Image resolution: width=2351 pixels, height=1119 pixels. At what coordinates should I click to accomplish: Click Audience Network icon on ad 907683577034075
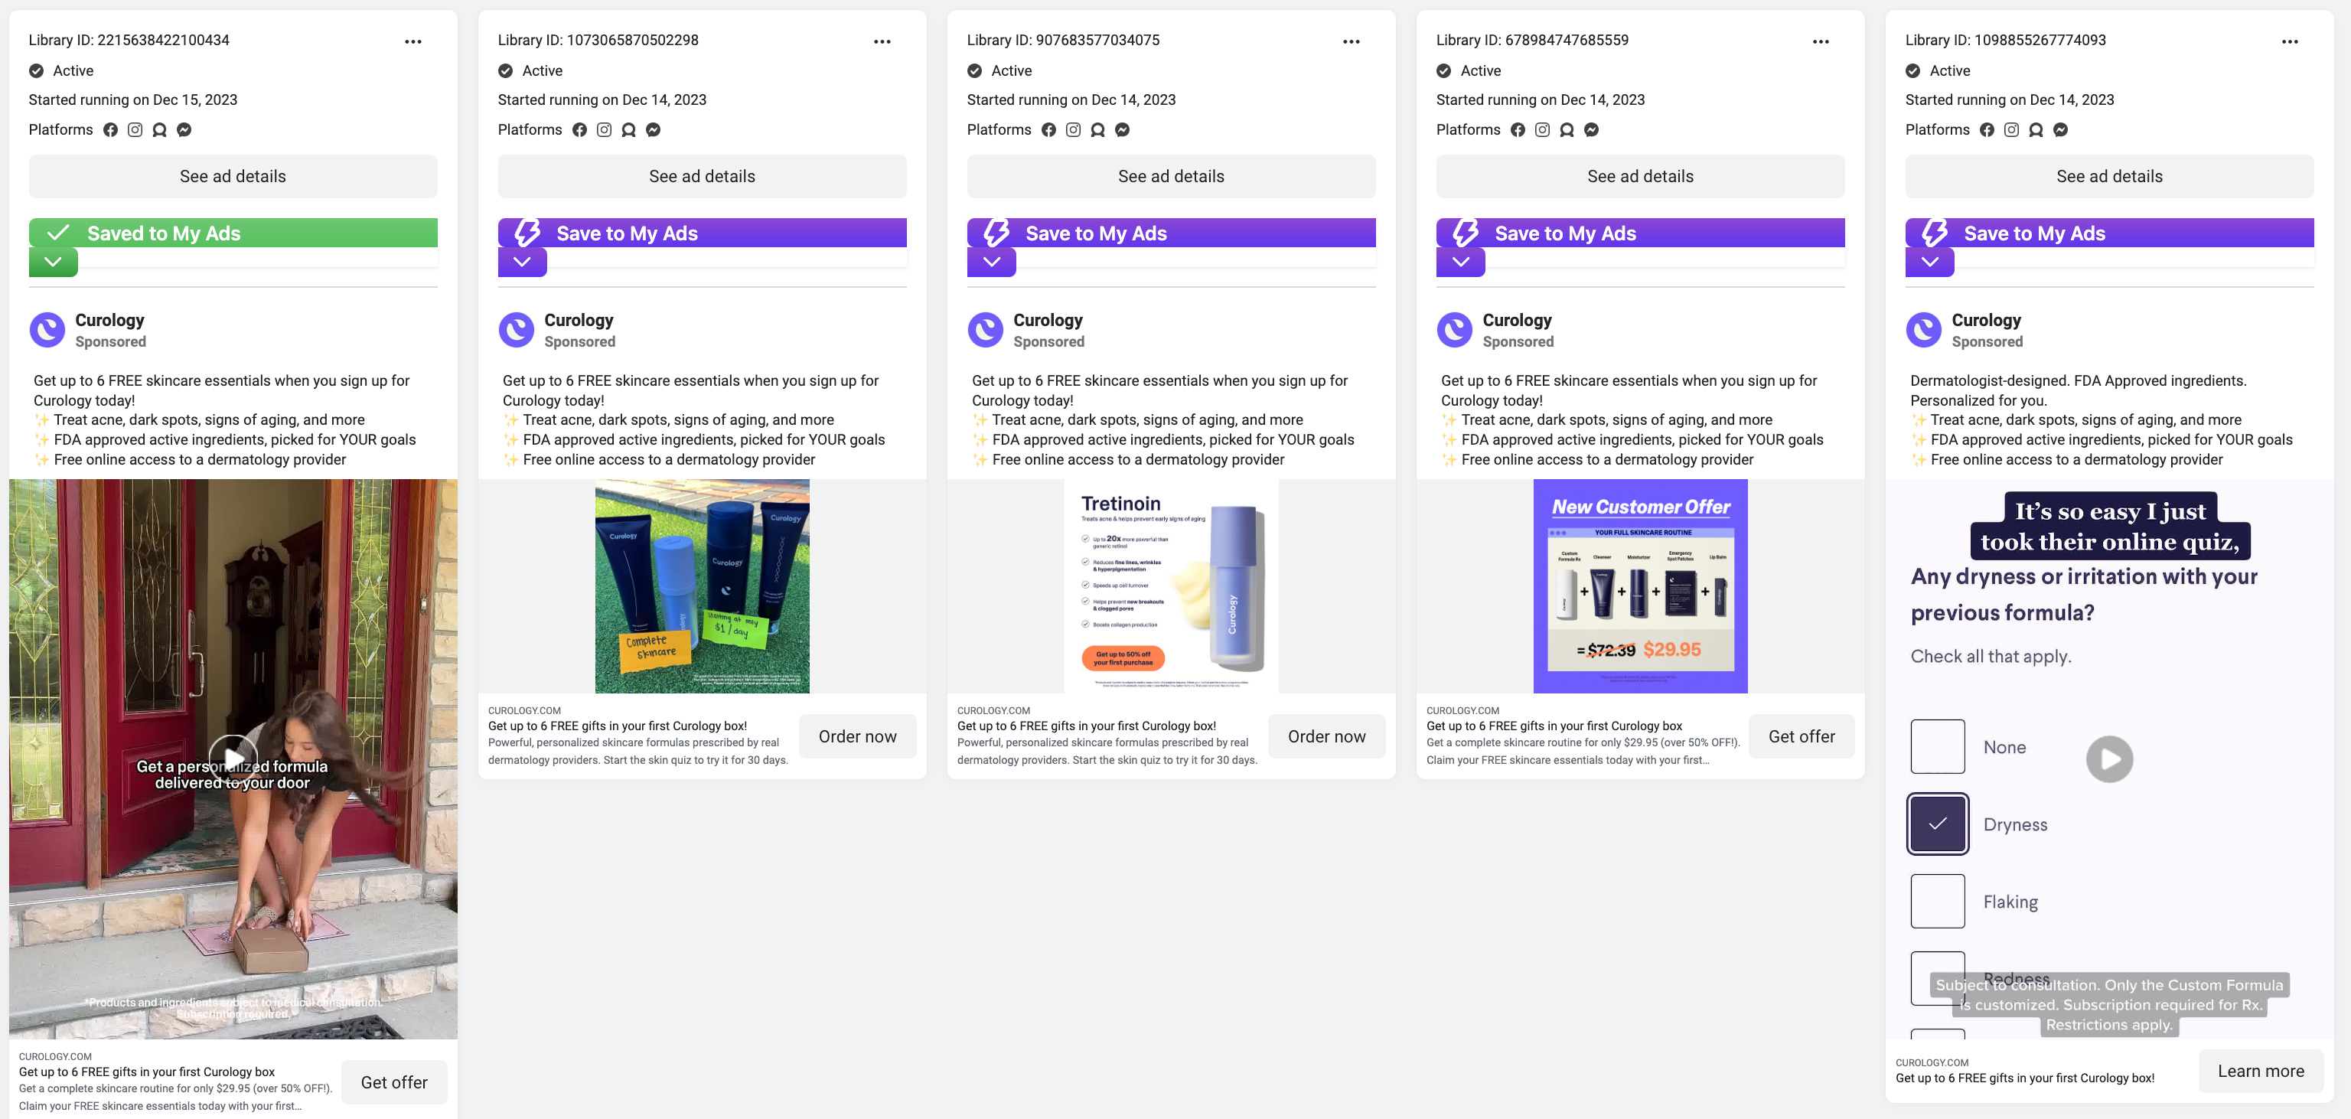point(1098,129)
